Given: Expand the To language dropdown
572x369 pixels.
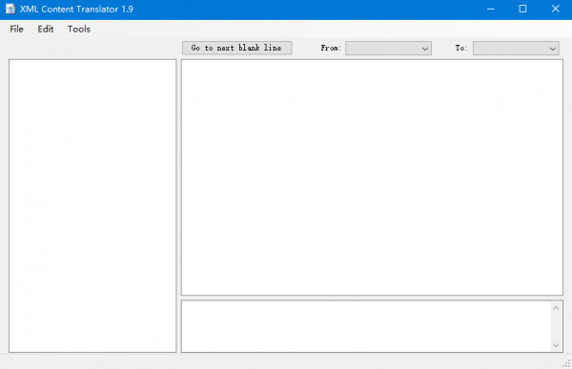Looking at the screenshot, I should point(516,49).
